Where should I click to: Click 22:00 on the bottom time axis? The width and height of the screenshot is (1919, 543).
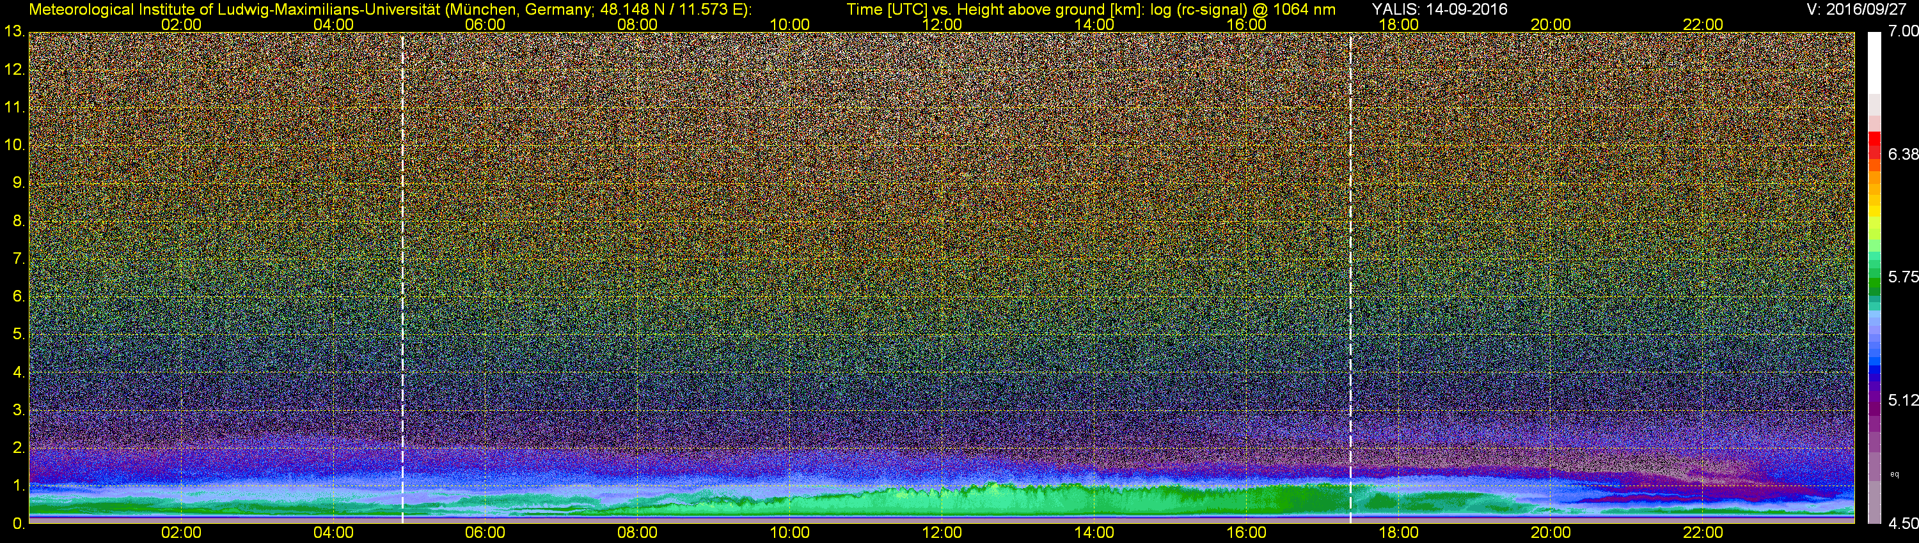[x=1703, y=533]
